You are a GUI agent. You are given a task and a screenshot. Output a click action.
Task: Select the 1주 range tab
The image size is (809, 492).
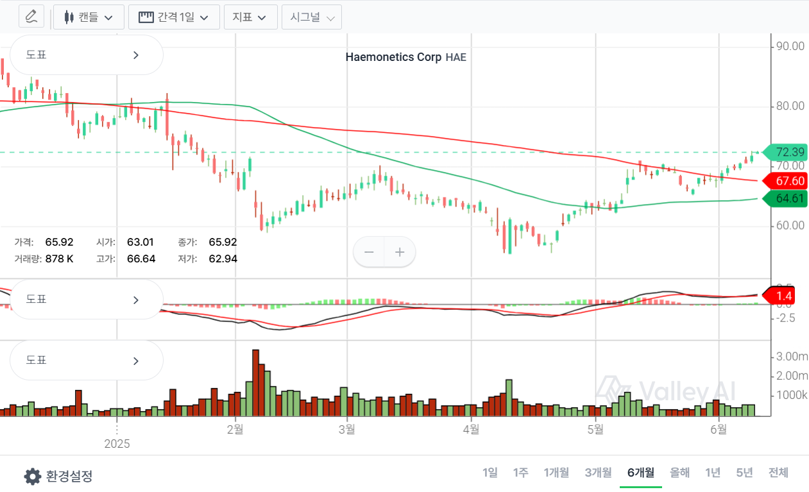(520, 473)
